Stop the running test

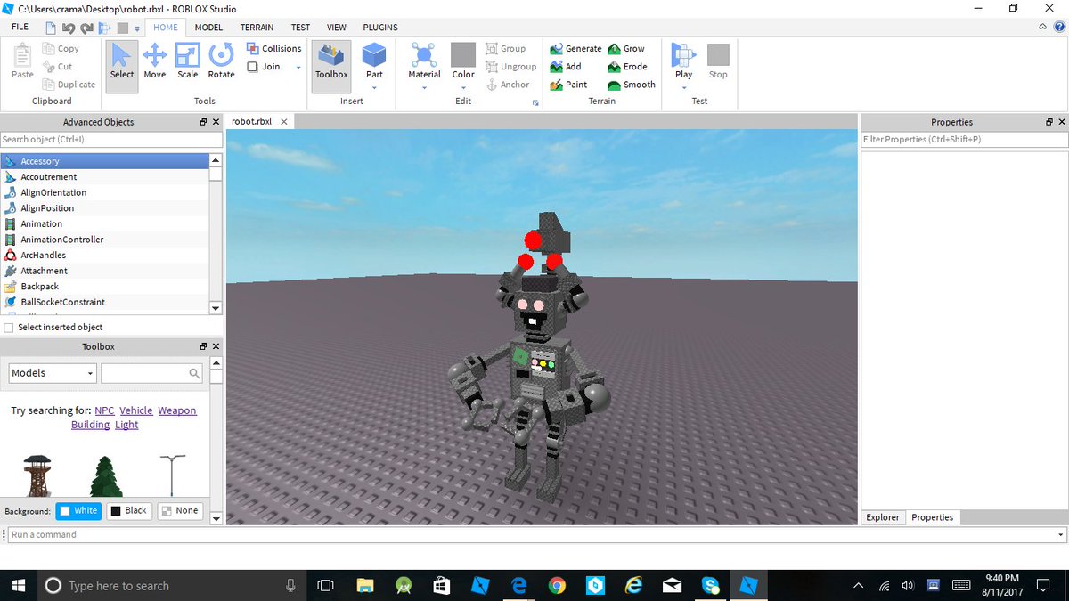tap(718, 61)
